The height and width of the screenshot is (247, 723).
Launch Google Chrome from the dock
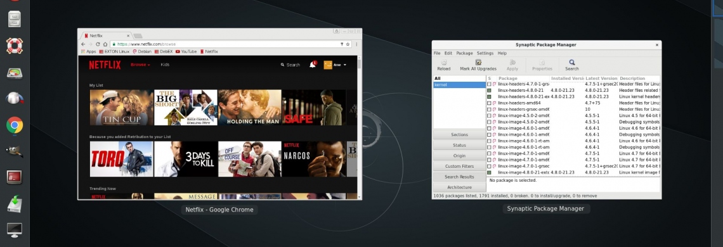click(15, 125)
